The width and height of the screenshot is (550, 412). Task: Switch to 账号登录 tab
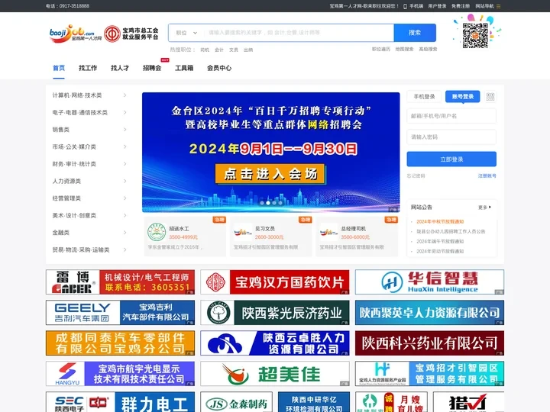(463, 97)
